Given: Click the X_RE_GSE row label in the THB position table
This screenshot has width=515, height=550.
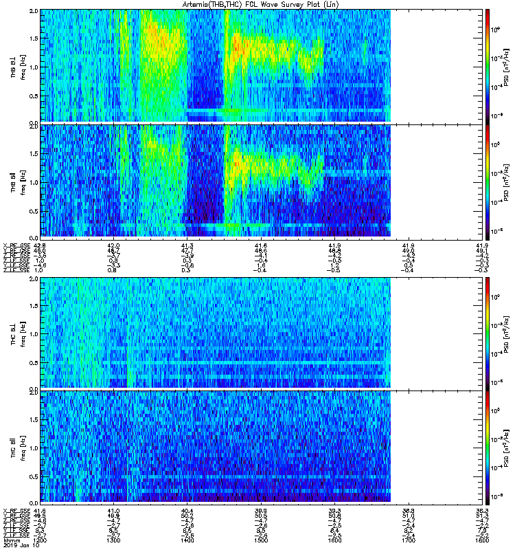Looking at the screenshot, I should tap(16, 245).
